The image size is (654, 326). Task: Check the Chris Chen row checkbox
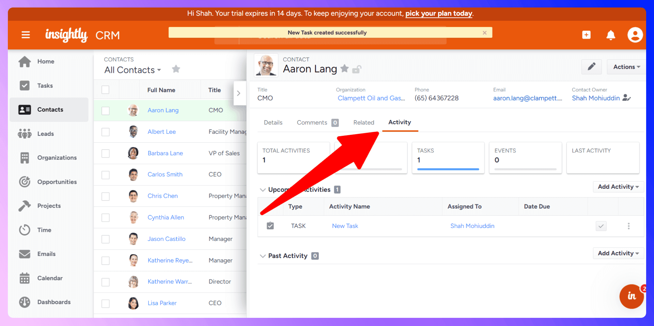106,196
